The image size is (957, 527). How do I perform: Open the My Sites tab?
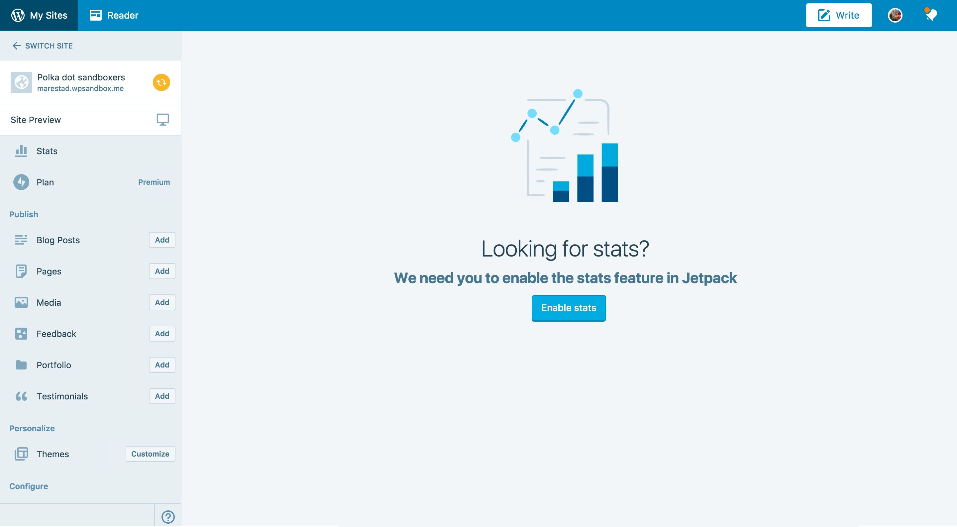(39, 15)
